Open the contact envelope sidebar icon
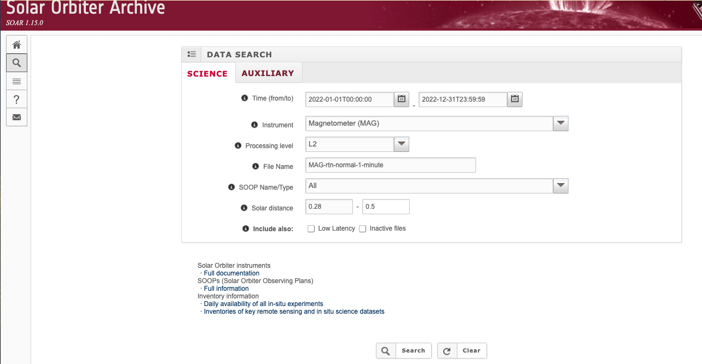This screenshot has height=364, width=702. [x=16, y=117]
